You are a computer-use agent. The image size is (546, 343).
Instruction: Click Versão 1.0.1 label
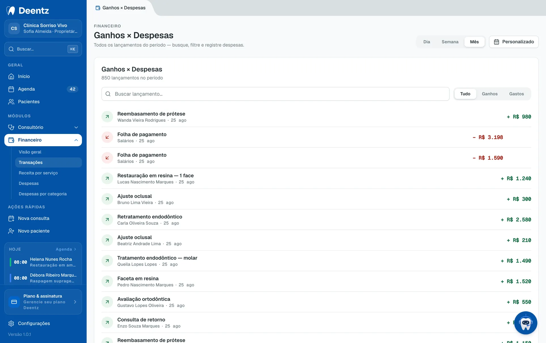pos(19,334)
